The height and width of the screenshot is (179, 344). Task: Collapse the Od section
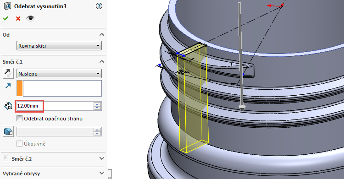[x=101, y=35]
